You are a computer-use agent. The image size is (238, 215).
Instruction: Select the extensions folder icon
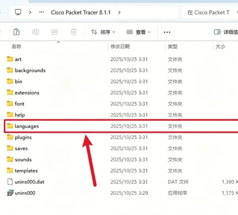[x=10, y=92]
